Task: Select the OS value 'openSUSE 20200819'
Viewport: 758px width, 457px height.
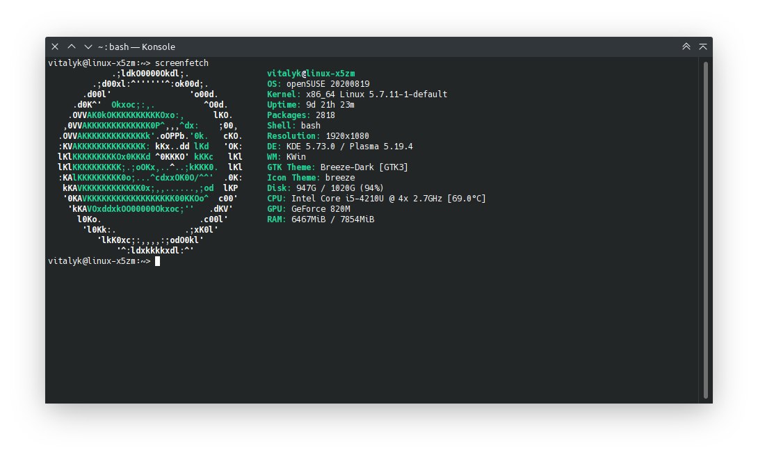Action: [328, 84]
